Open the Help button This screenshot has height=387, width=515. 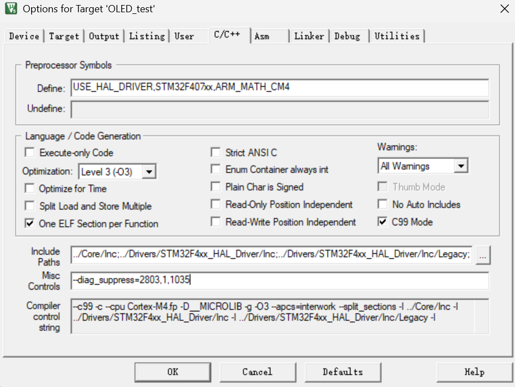point(474,372)
